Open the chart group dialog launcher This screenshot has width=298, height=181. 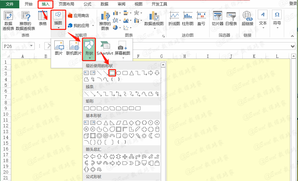pyautogui.click(x=163, y=36)
